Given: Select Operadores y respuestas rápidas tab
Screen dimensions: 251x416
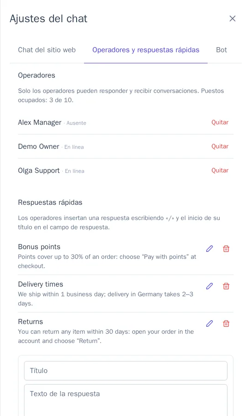Looking at the screenshot, I should 146,50.
